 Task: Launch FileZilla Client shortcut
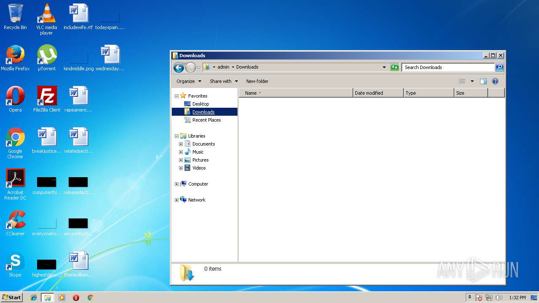pos(47,99)
